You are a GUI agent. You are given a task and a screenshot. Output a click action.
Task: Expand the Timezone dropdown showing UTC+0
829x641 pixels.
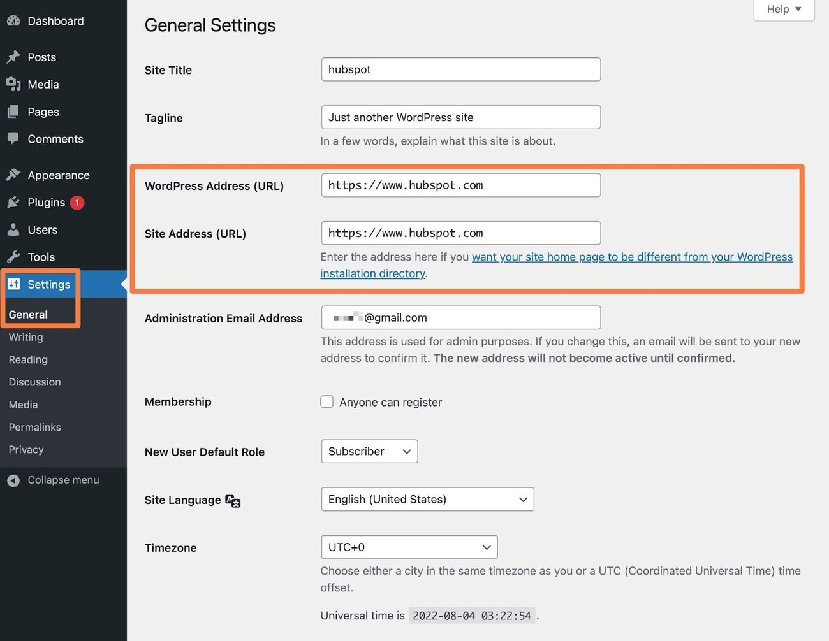tap(409, 547)
